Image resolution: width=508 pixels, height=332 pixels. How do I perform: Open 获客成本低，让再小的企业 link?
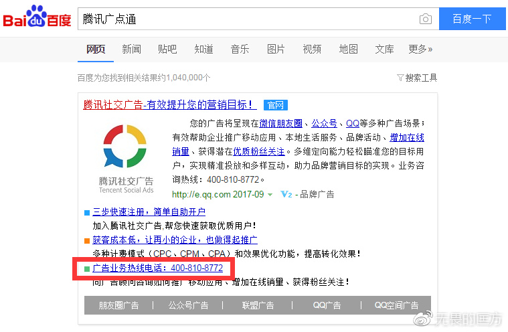point(175,240)
